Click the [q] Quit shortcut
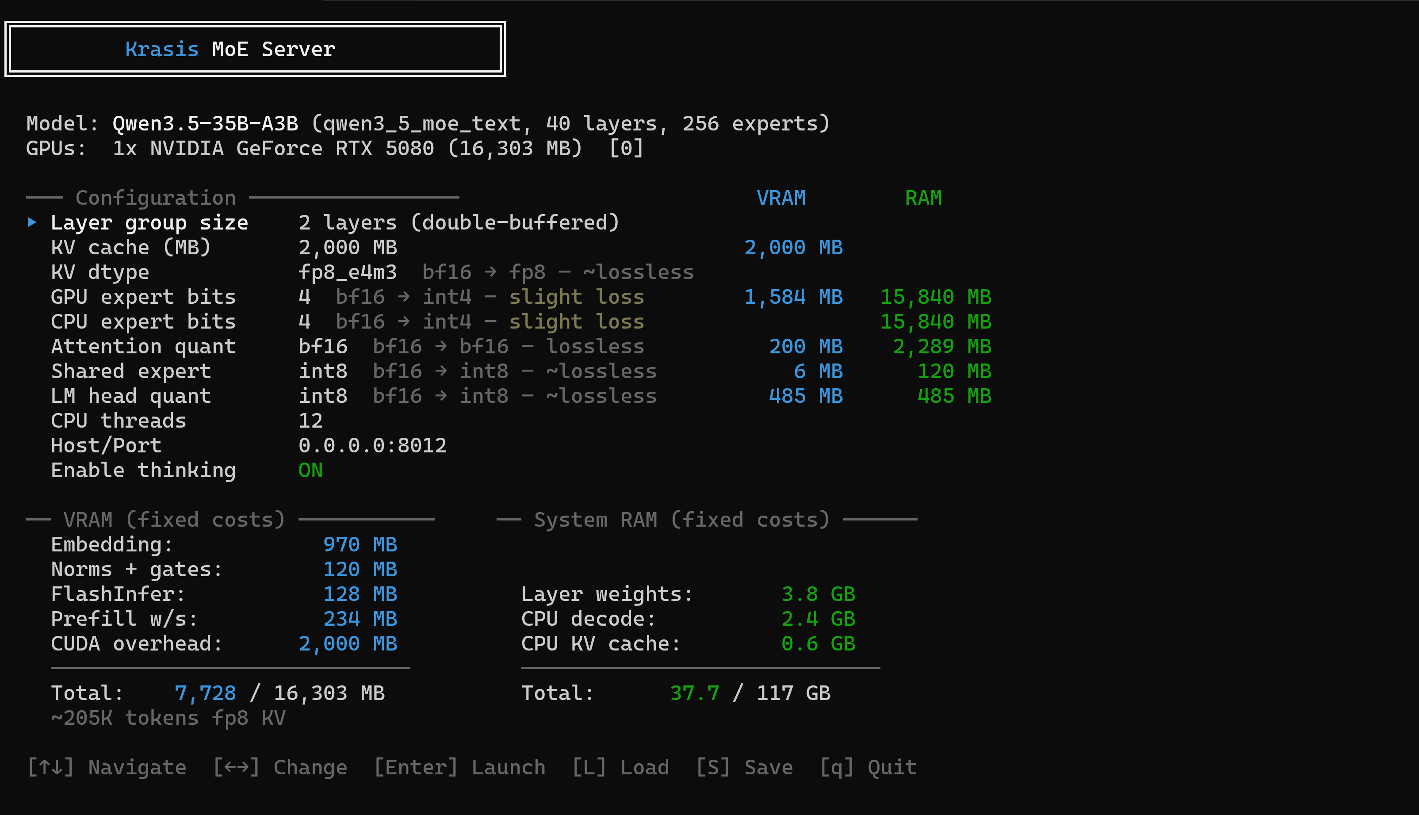The width and height of the screenshot is (1419, 815). (868, 767)
